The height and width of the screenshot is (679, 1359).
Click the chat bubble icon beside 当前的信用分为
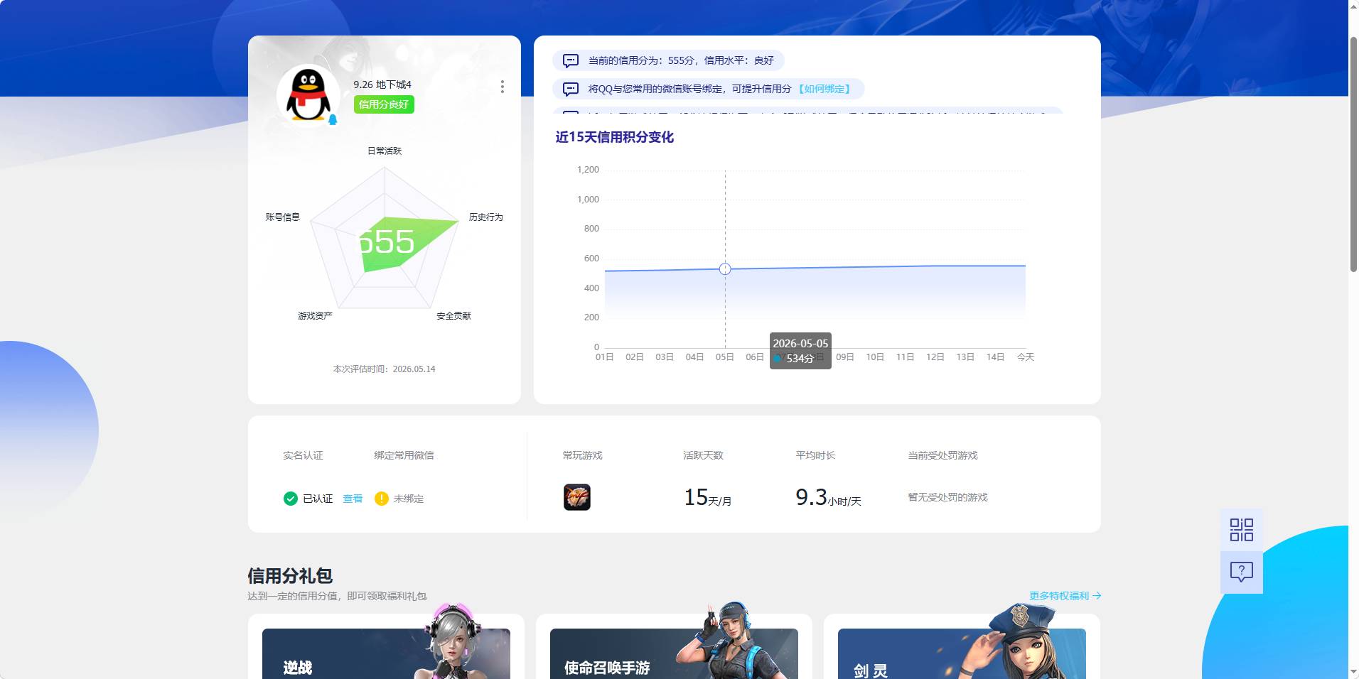point(571,60)
